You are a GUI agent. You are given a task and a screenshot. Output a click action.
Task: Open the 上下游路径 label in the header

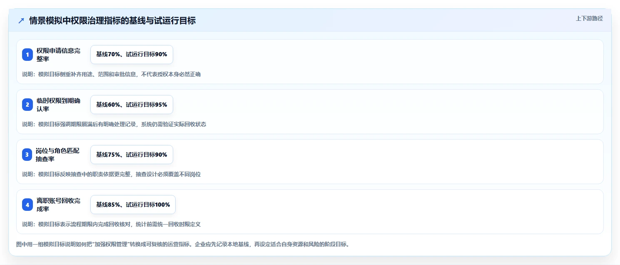tap(589, 18)
